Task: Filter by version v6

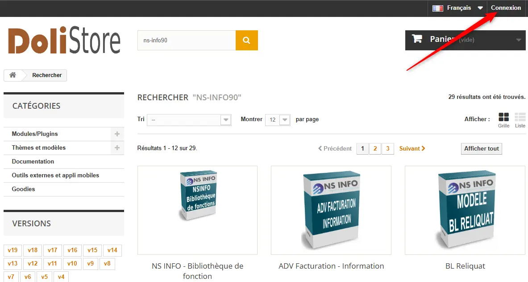Action: pyautogui.click(x=28, y=277)
